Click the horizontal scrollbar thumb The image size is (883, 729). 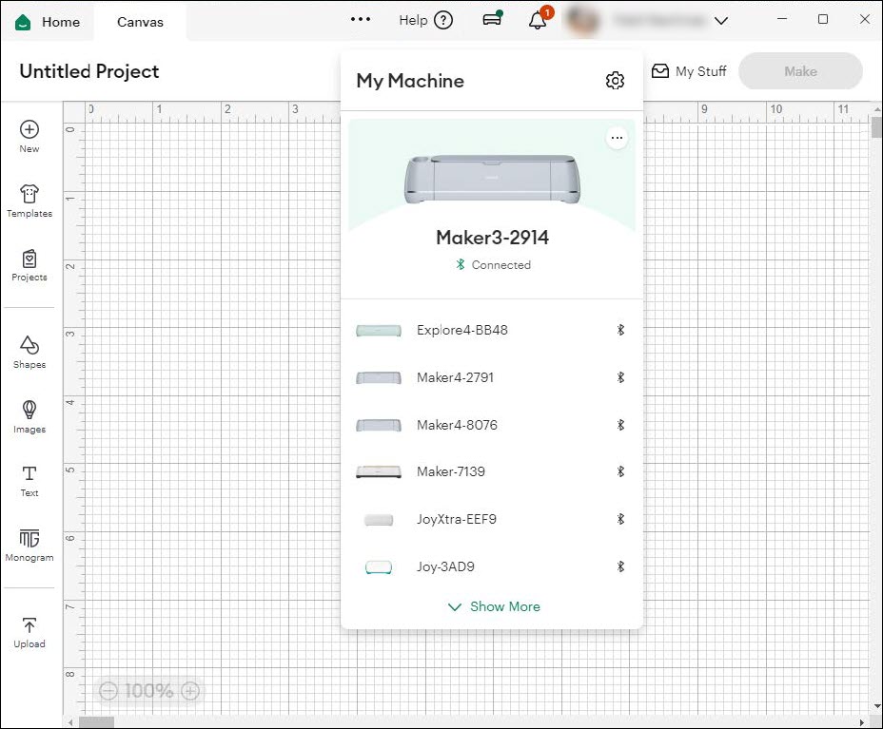tap(96, 722)
